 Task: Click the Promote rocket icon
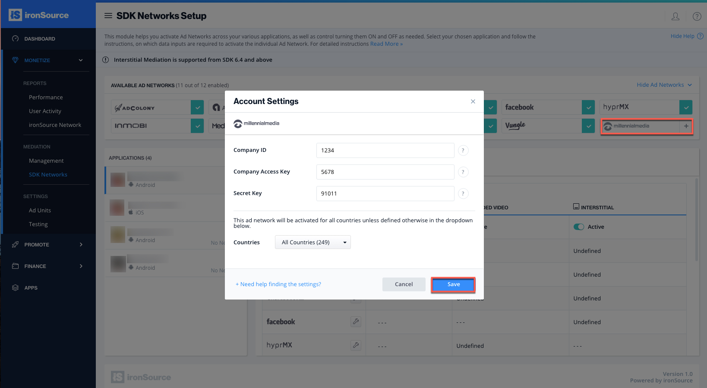tap(16, 245)
